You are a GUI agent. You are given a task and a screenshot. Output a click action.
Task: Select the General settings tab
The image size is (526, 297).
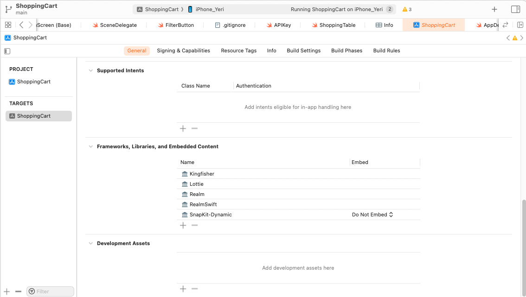pos(136,51)
